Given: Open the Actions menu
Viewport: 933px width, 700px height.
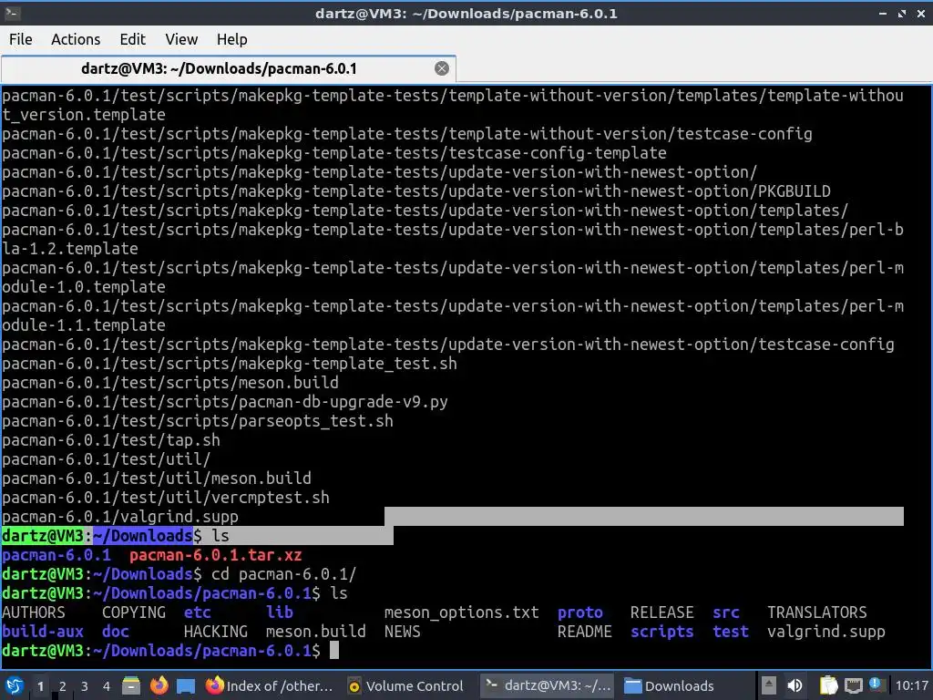Looking at the screenshot, I should 76,39.
